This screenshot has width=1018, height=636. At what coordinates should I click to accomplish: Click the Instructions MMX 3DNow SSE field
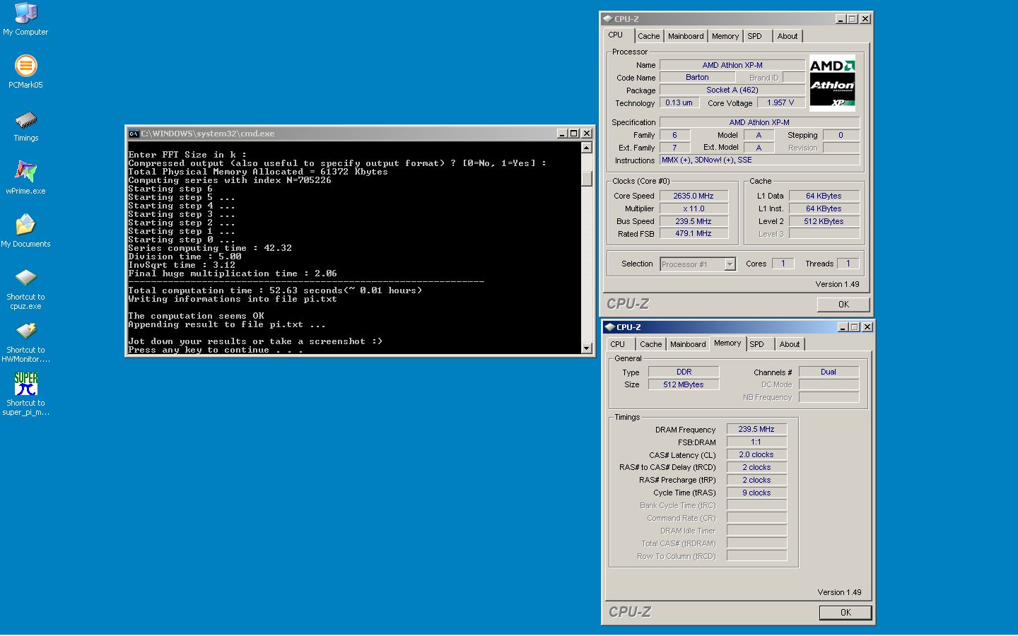760,160
